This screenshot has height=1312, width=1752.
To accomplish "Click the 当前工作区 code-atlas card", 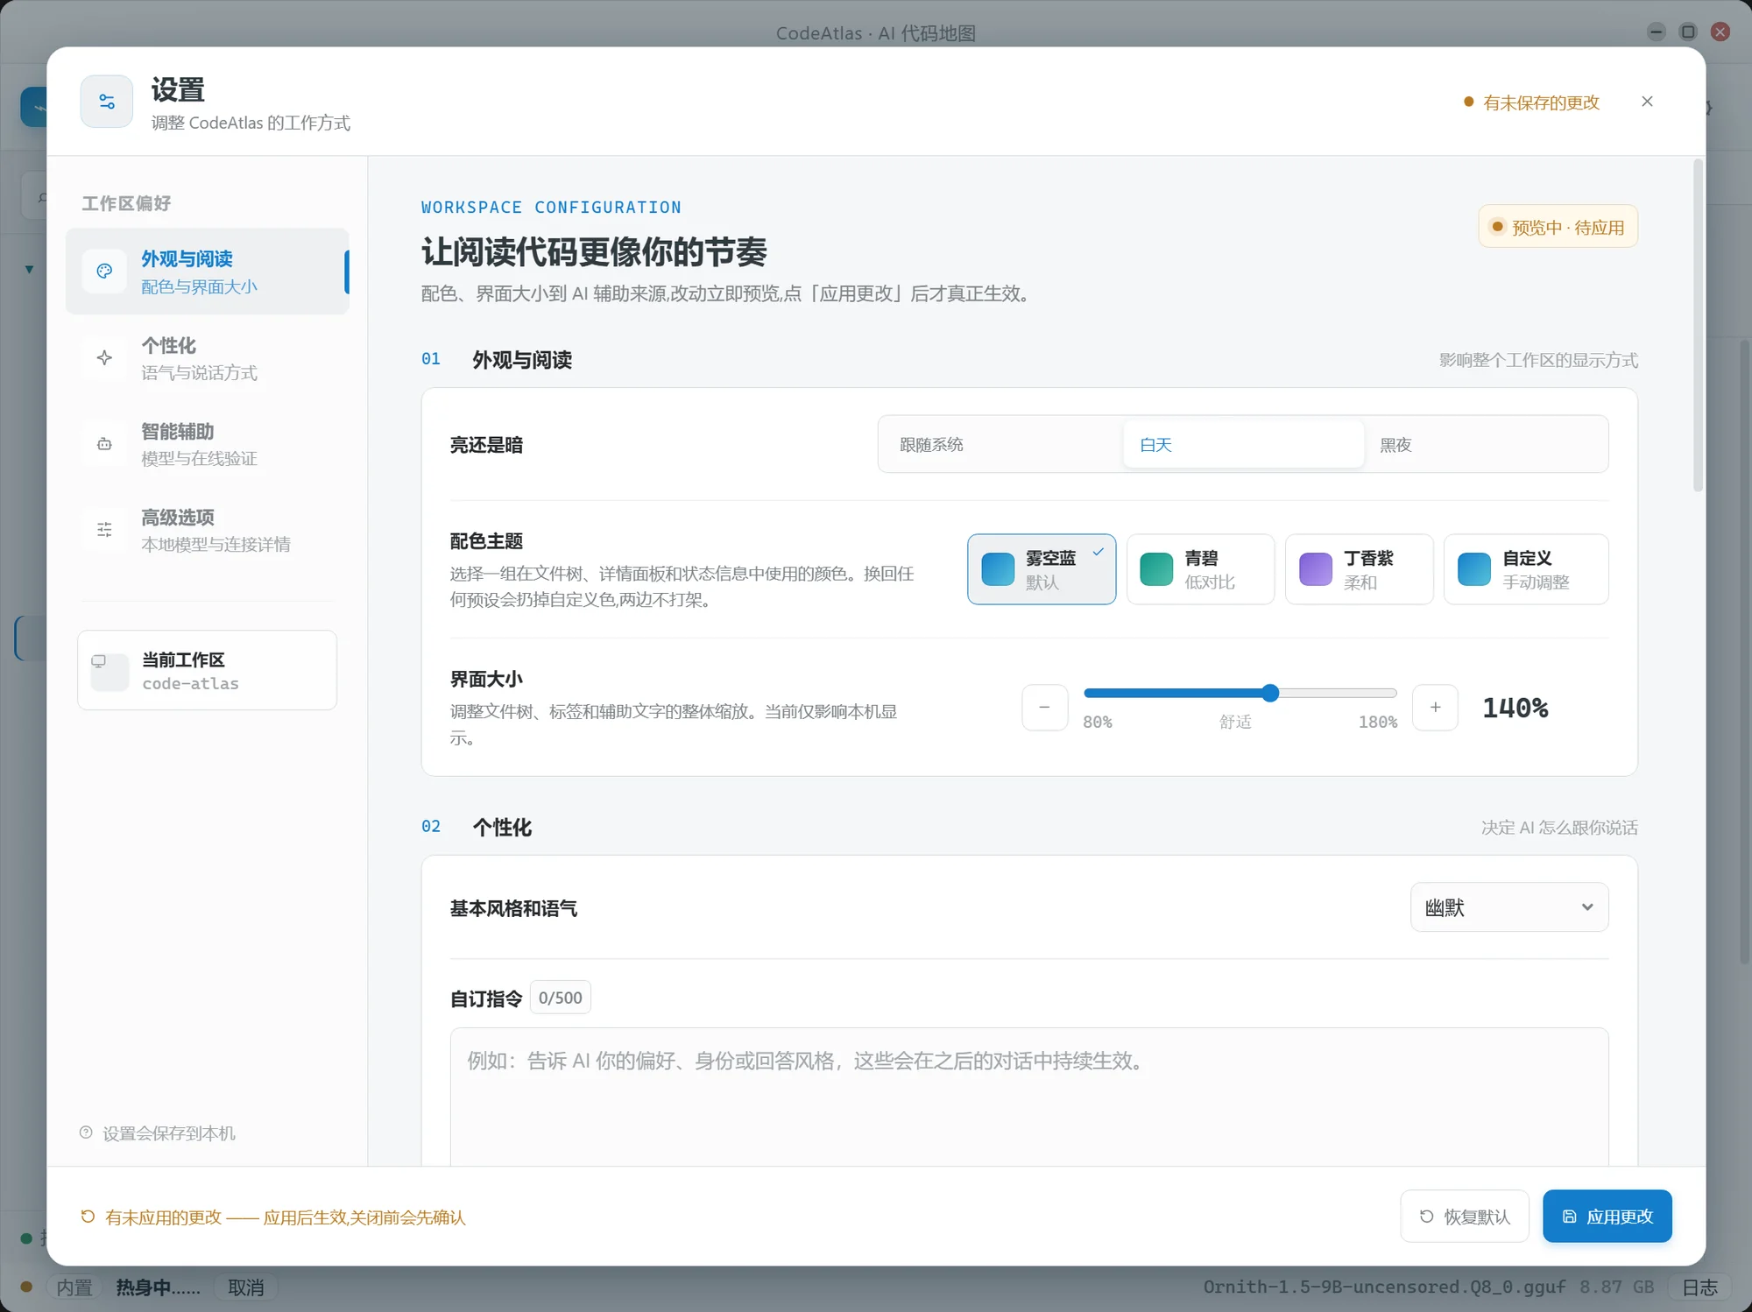I will [207, 670].
